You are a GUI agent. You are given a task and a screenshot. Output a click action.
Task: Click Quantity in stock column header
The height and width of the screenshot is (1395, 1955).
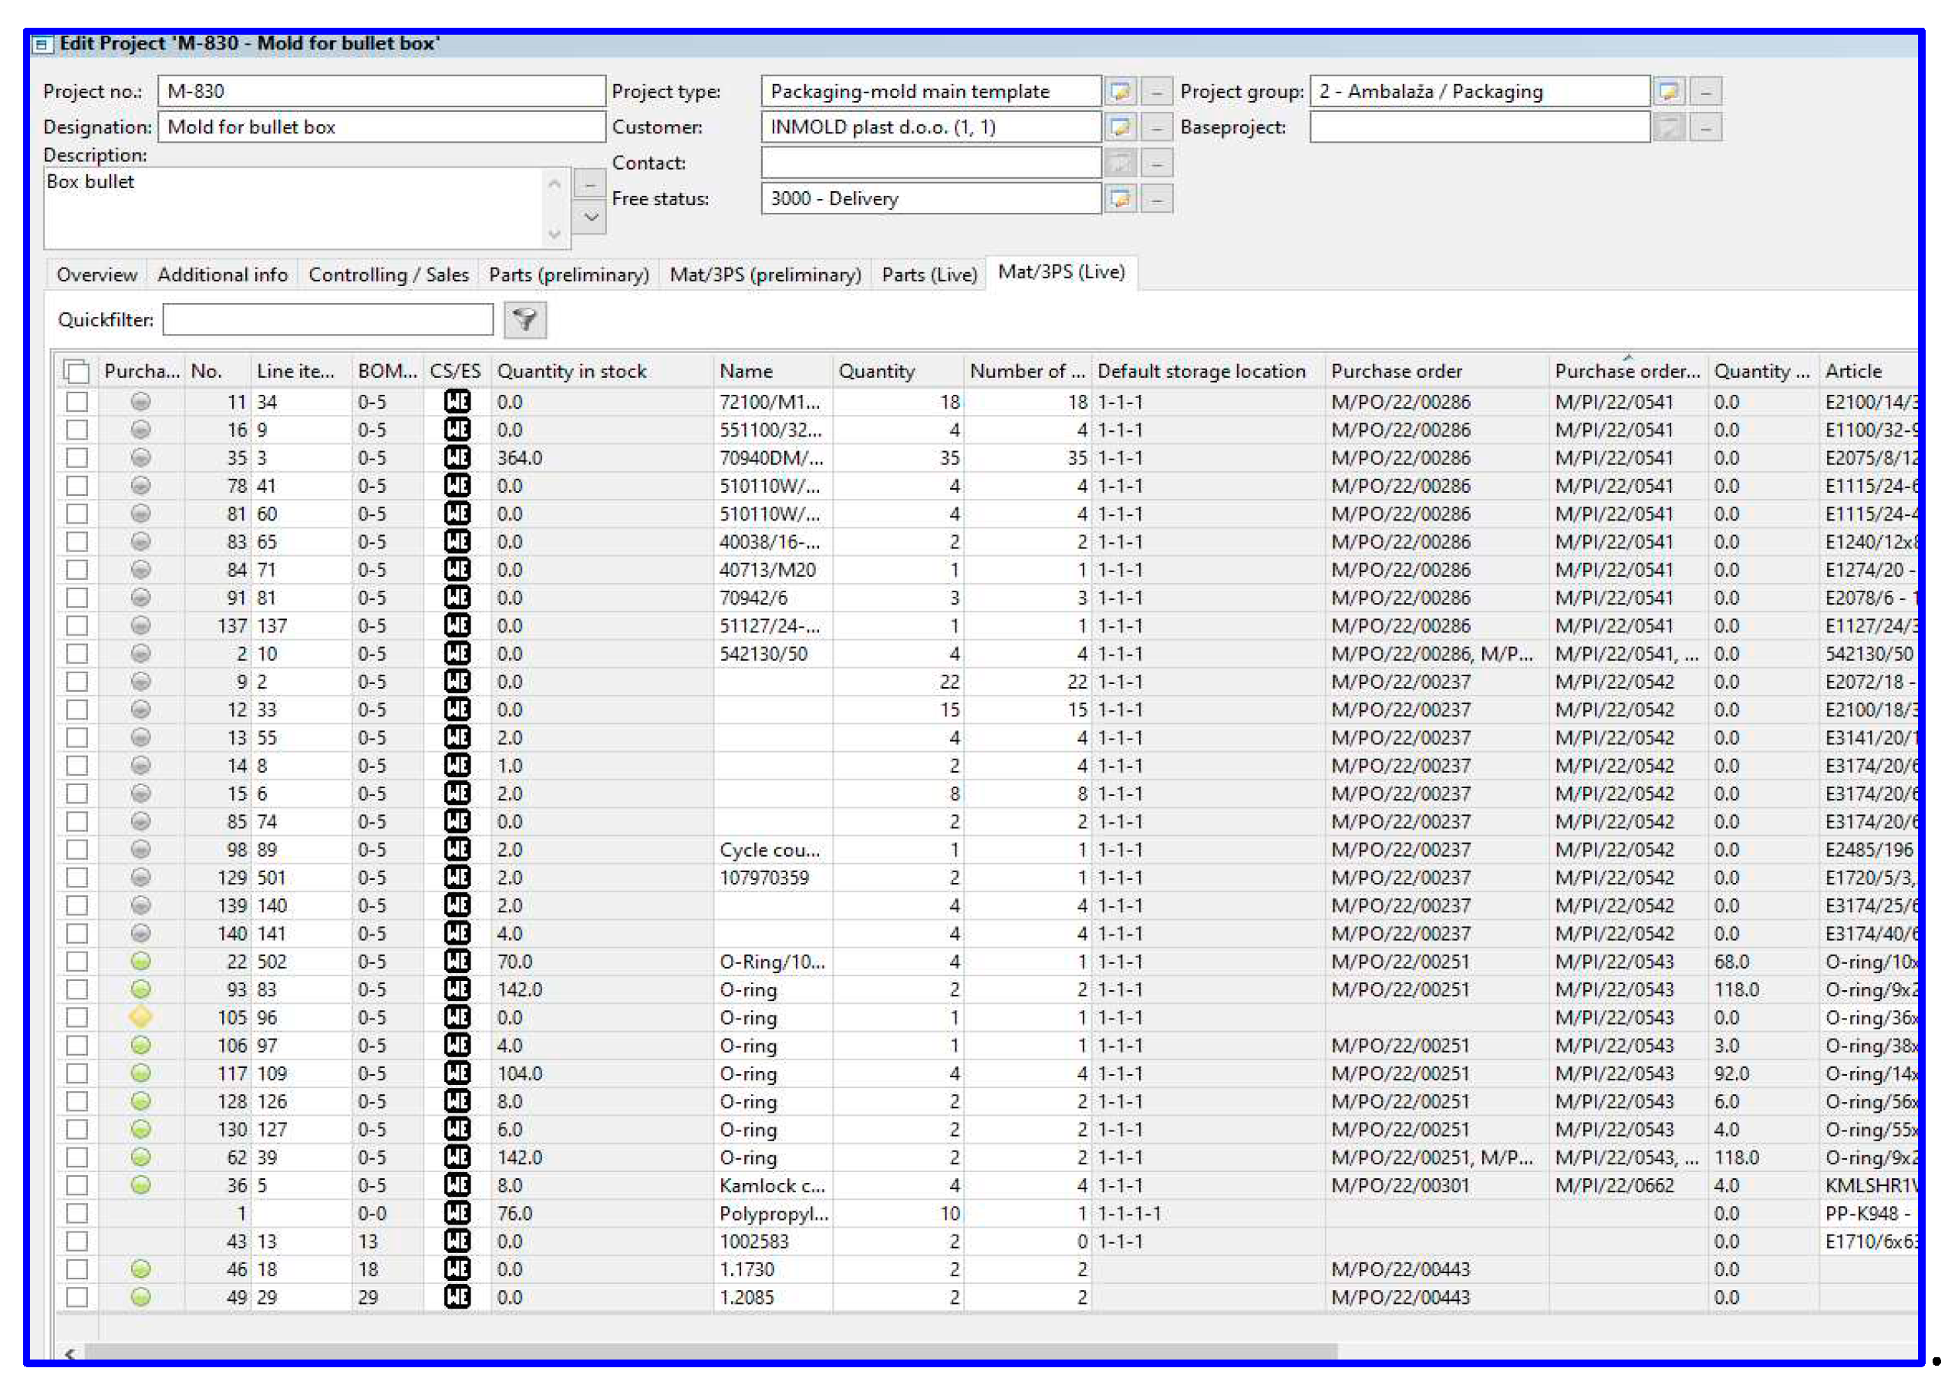click(x=571, y=371)
